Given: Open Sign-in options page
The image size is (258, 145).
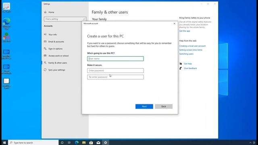Looking at the screenshot, I should pyautogui.click(x=55, y=49).
